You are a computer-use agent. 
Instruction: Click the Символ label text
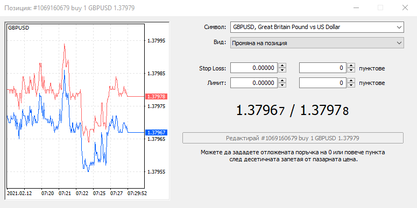(x=215, y=27)
